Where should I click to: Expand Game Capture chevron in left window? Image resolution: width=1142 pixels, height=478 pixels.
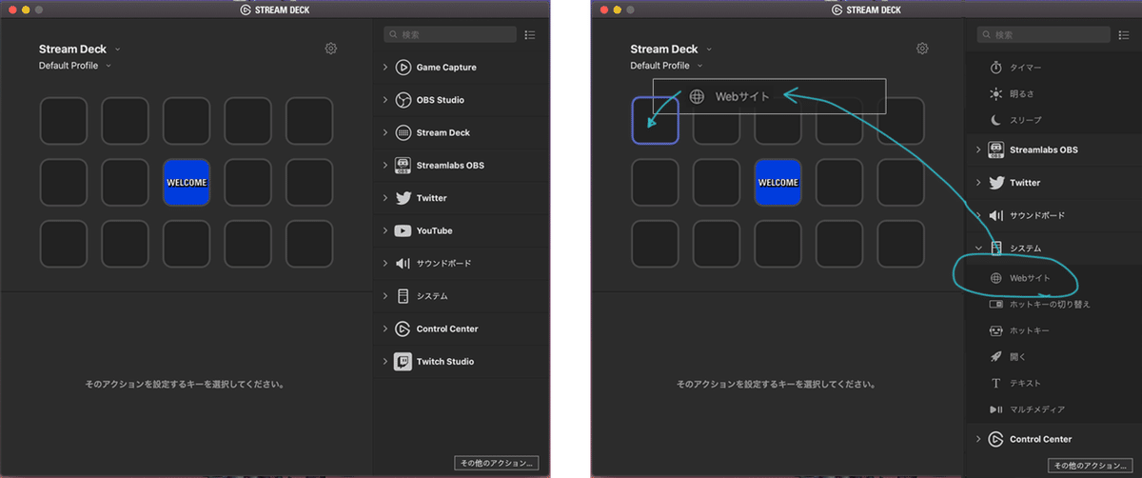(x=385, y=68)
